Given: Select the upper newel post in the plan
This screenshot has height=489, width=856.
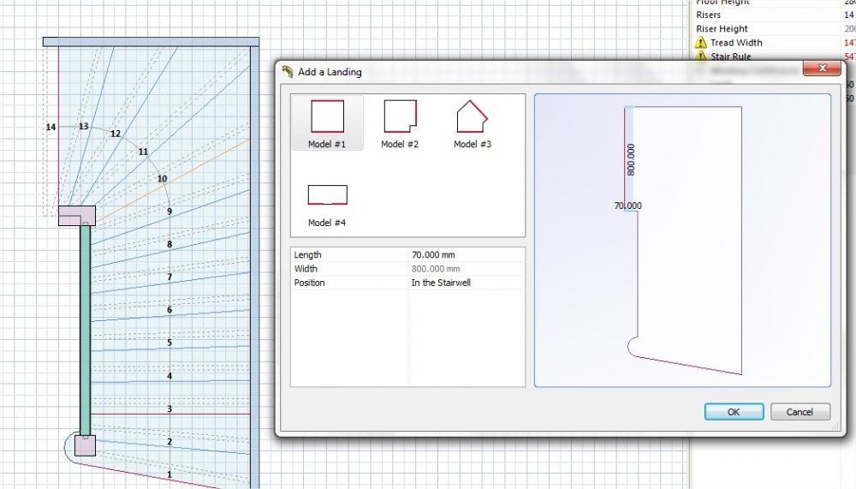Looking at the screenshot, I should point(77,216).
